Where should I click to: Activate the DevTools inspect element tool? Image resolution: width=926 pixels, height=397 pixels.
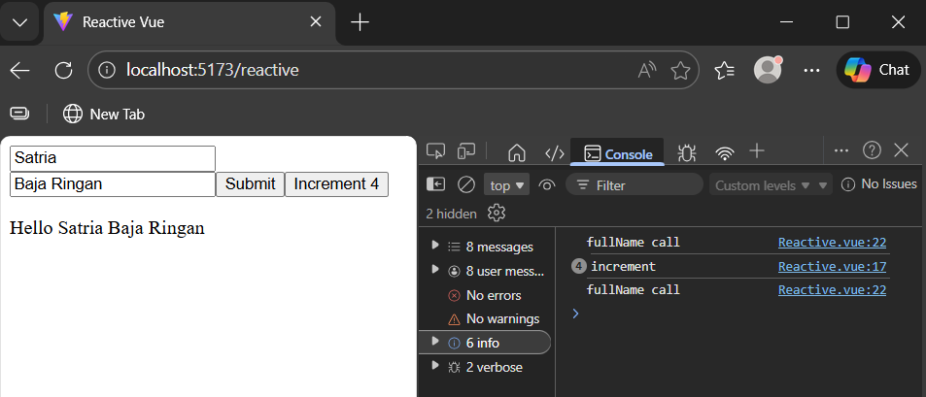[x=436, y=151]
